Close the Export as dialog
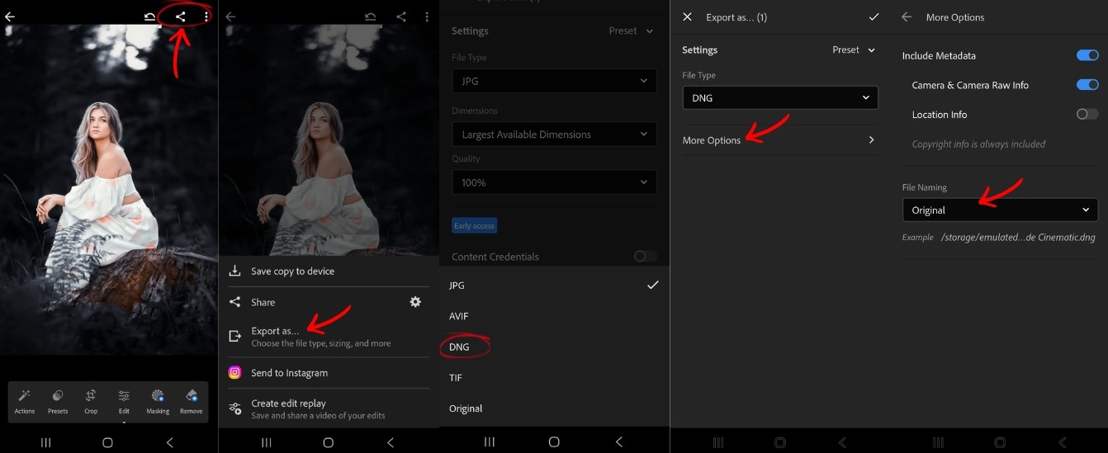Viewport: 1108px width, 453px height. coord(687,17)
